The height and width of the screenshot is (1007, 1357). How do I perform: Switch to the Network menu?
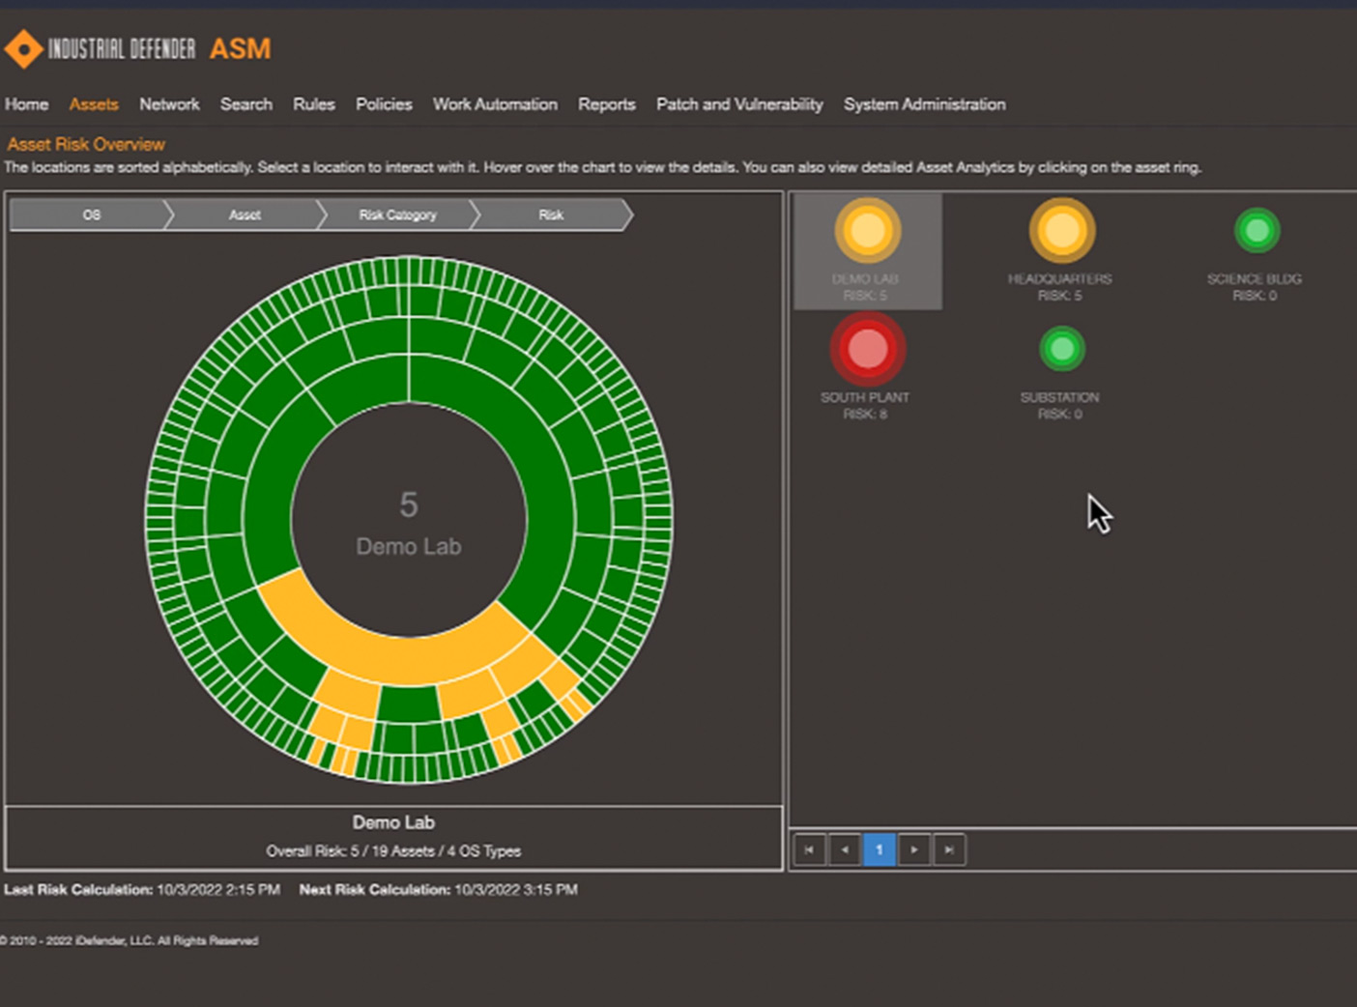tap(169, 104)
